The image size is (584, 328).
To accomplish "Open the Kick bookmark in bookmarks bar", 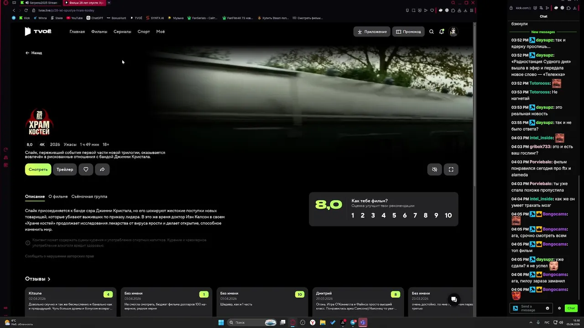I will (24, 18).
